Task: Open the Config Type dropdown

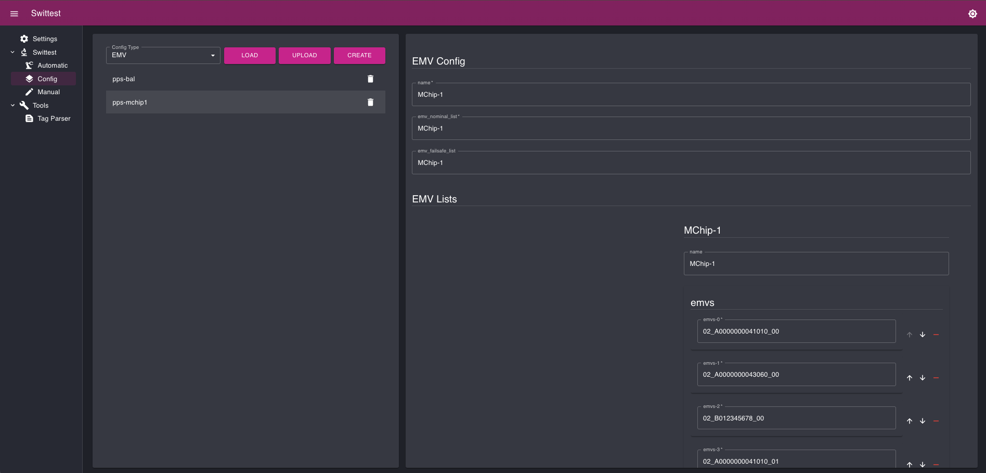Action: point(163,55)
